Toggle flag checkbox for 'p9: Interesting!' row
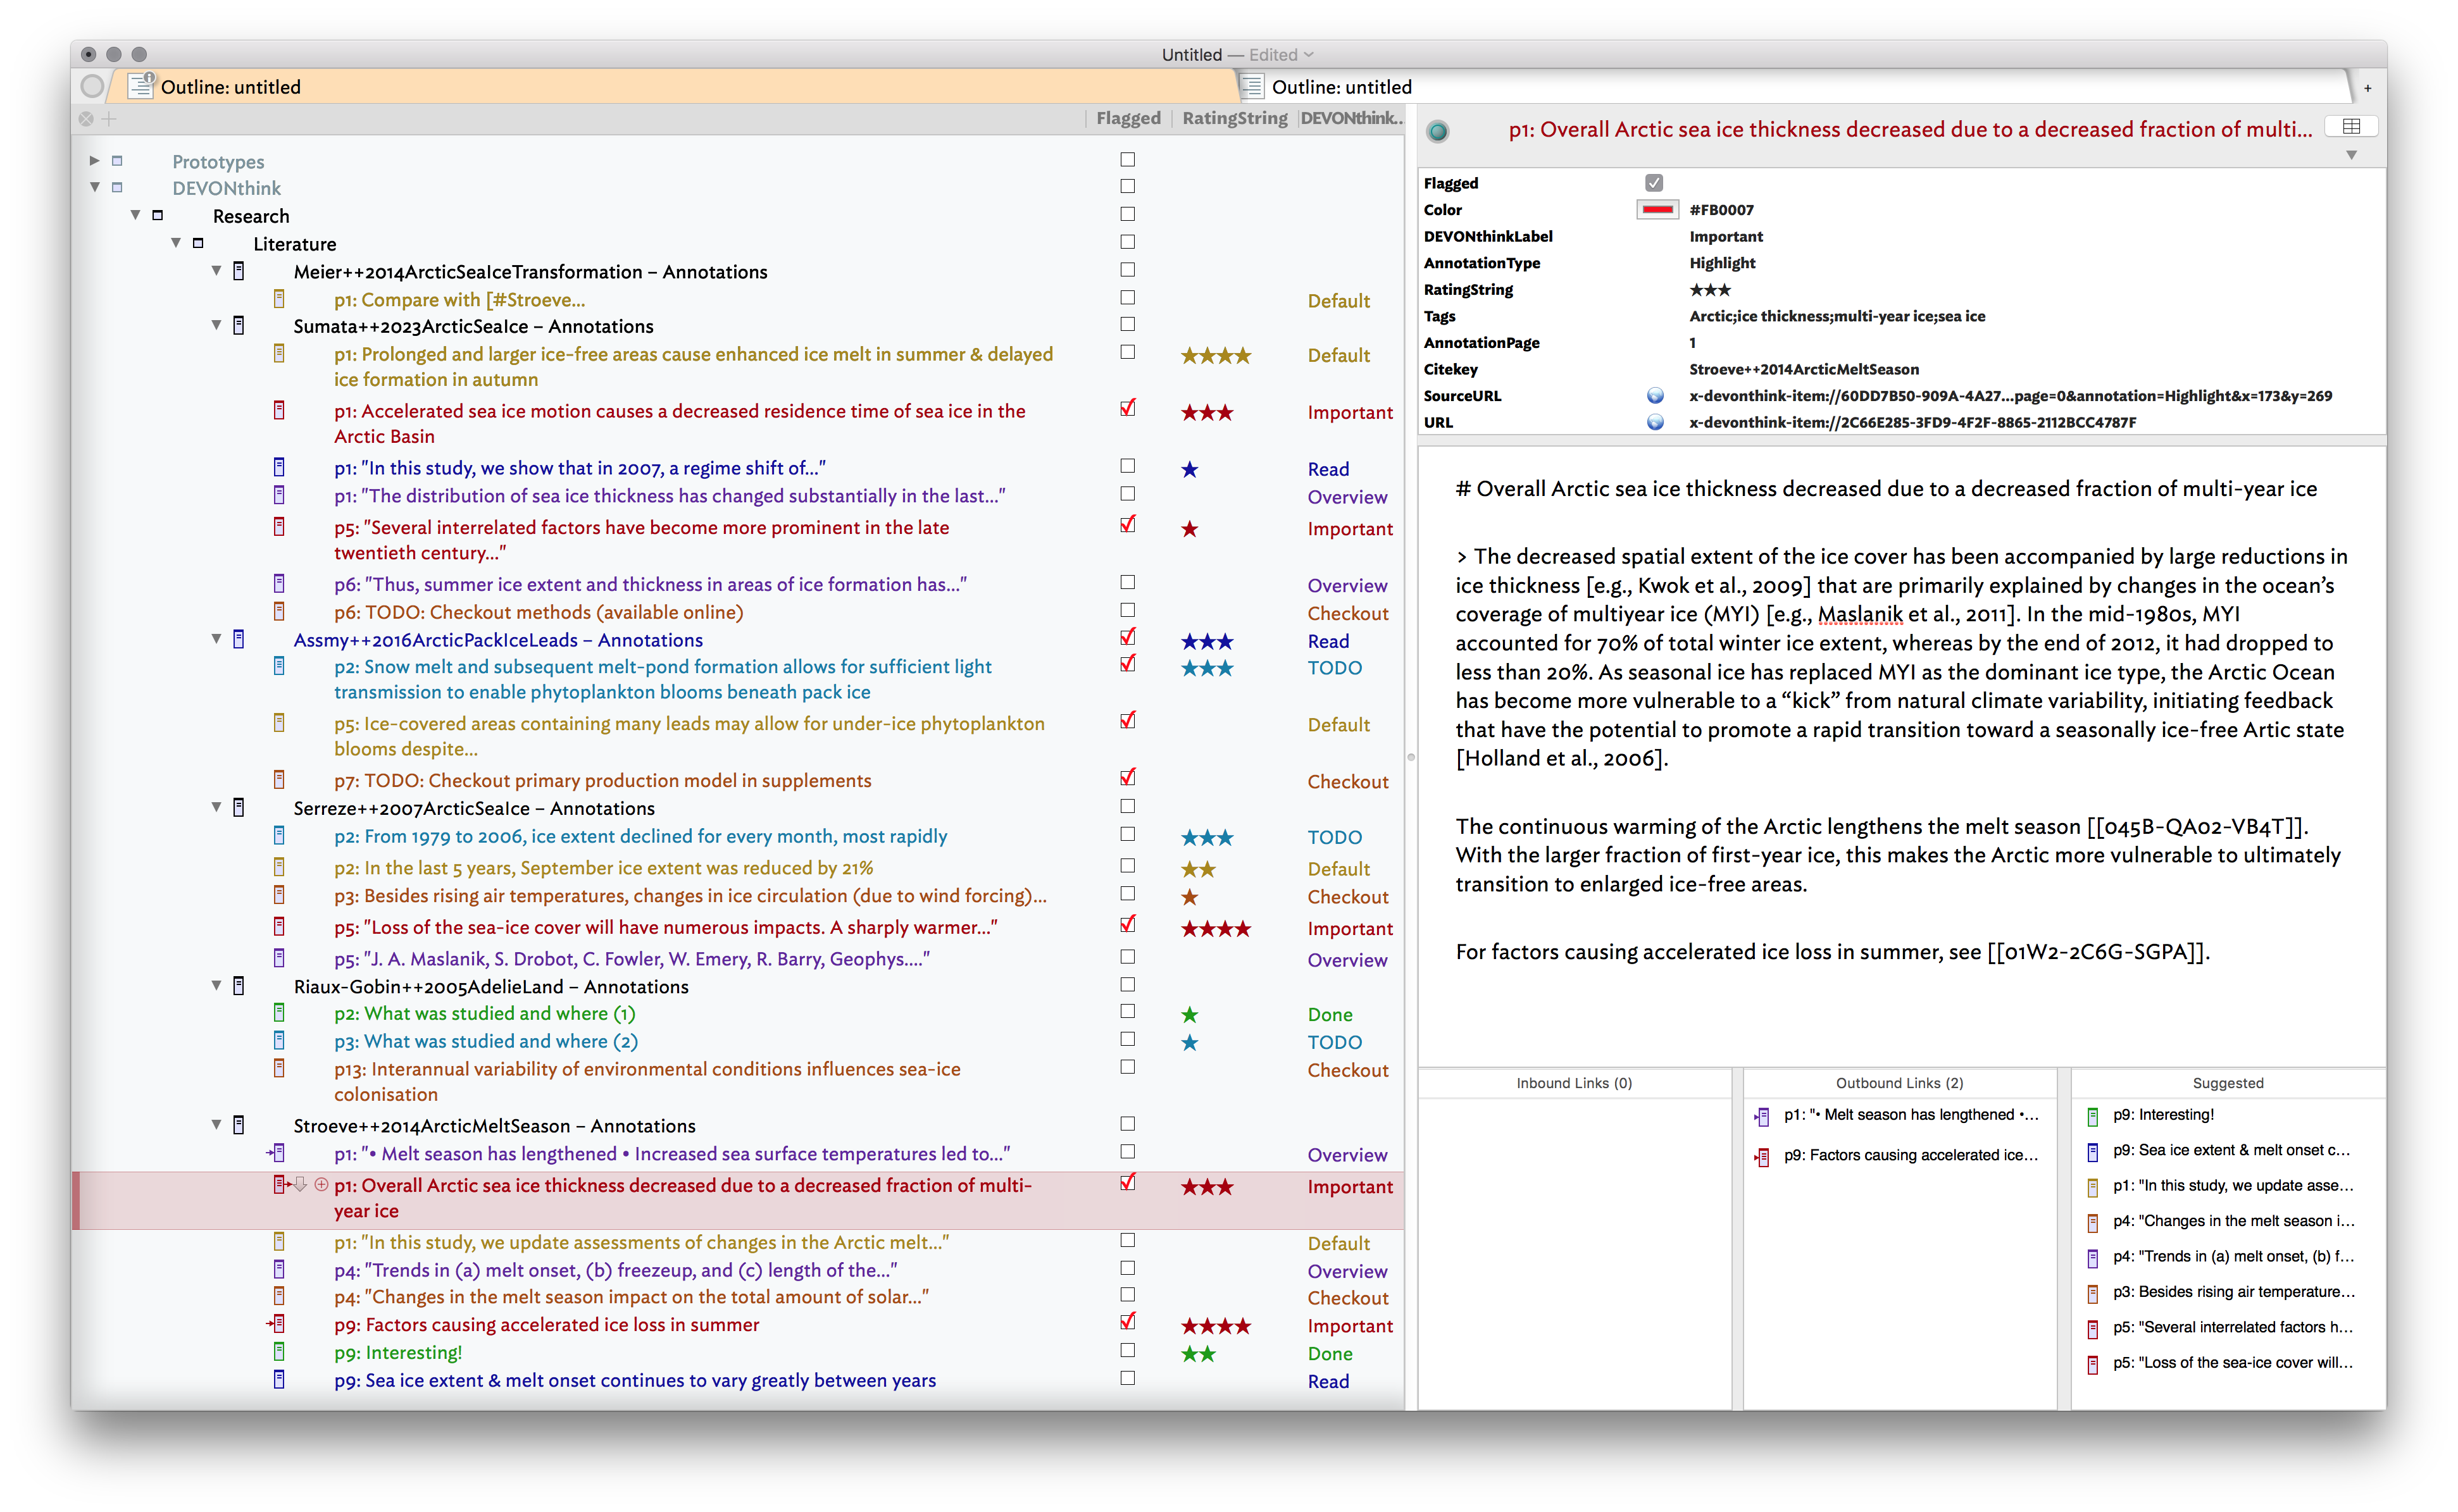Viewport: 2458px width, 1512px height. coord(1128,1351)
